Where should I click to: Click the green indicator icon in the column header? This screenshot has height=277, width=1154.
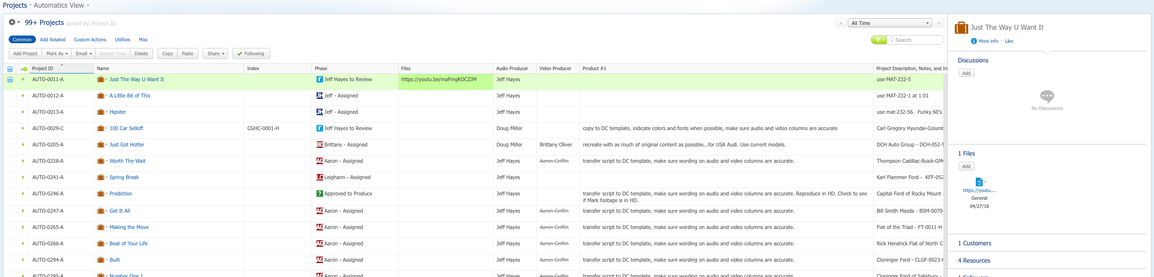(24, 69)
